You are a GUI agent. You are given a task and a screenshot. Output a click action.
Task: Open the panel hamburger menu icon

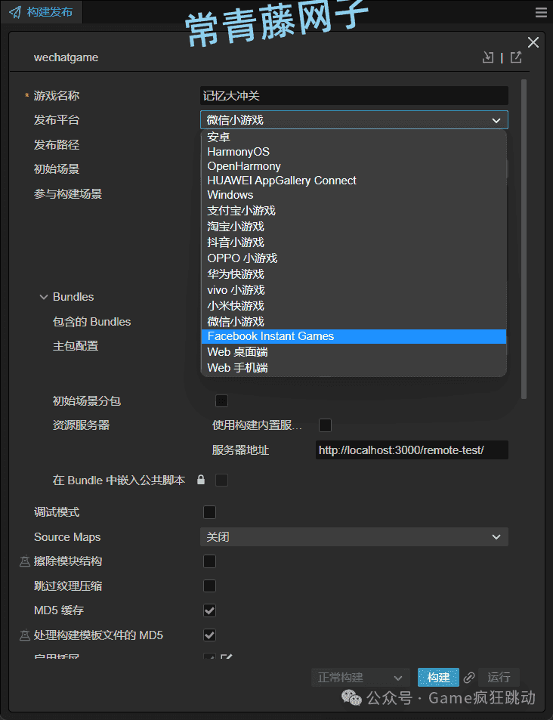coord(541,13)
